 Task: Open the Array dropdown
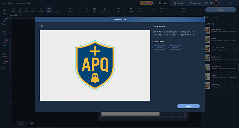[x=94, y=10]
